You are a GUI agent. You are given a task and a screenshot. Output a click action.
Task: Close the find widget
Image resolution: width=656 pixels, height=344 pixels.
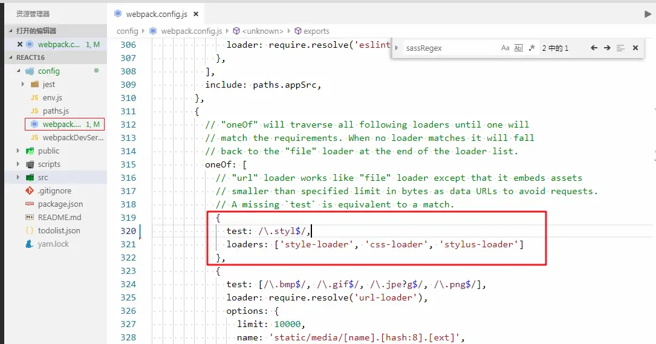click(x=635, y=48)
